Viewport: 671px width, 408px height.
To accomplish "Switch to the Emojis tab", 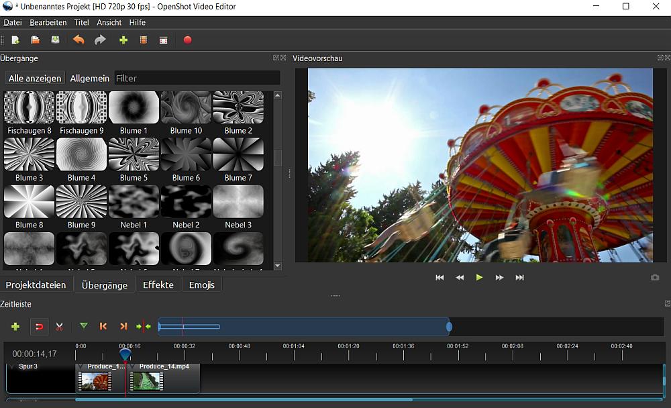I will (202, 285).
